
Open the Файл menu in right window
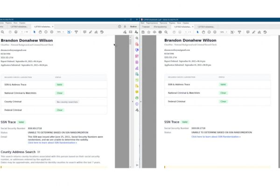click(x=142, y=23)
